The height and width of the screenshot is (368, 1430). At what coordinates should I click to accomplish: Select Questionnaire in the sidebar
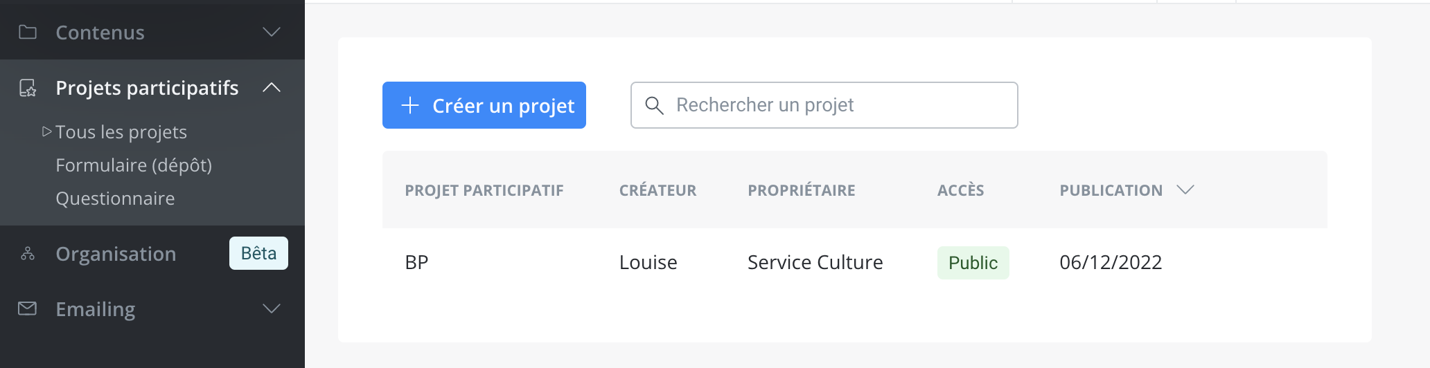pyautogui.click(x=115, y=199)
